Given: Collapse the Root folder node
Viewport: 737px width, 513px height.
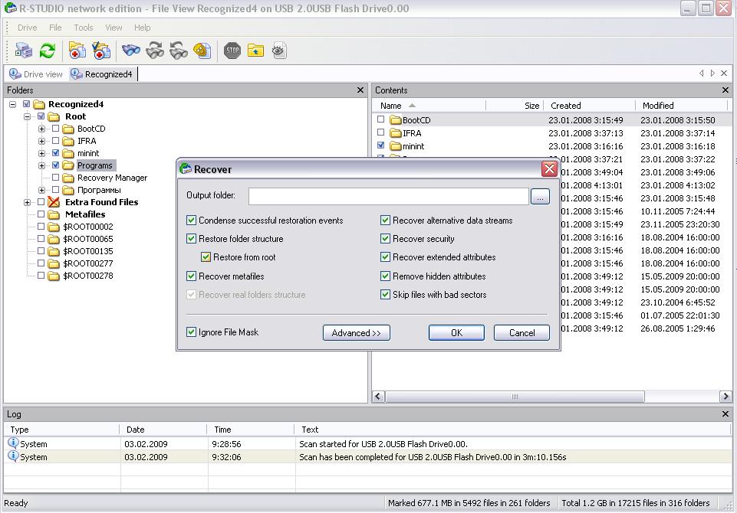Looking at the screenshot, I should tap(28, 116).
